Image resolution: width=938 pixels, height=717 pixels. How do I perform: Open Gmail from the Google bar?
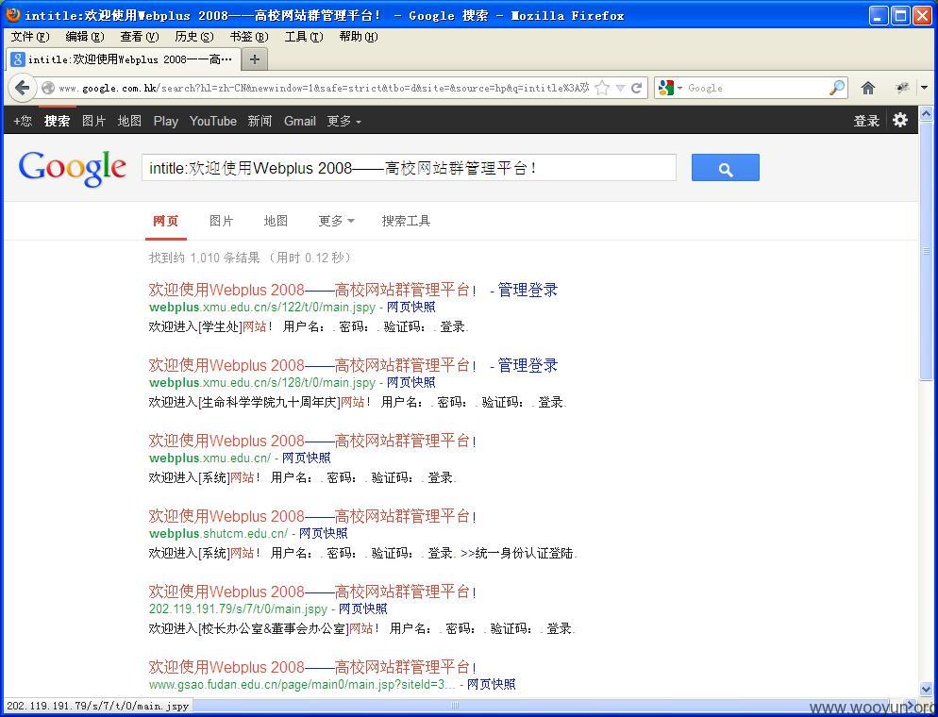coord(300,121)
